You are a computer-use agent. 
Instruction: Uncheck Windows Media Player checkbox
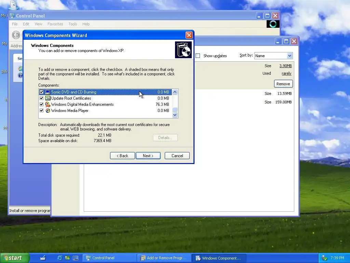[x=41, y=111]
